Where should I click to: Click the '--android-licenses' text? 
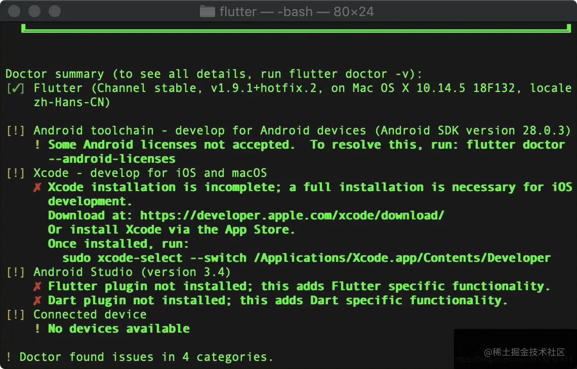112,159
